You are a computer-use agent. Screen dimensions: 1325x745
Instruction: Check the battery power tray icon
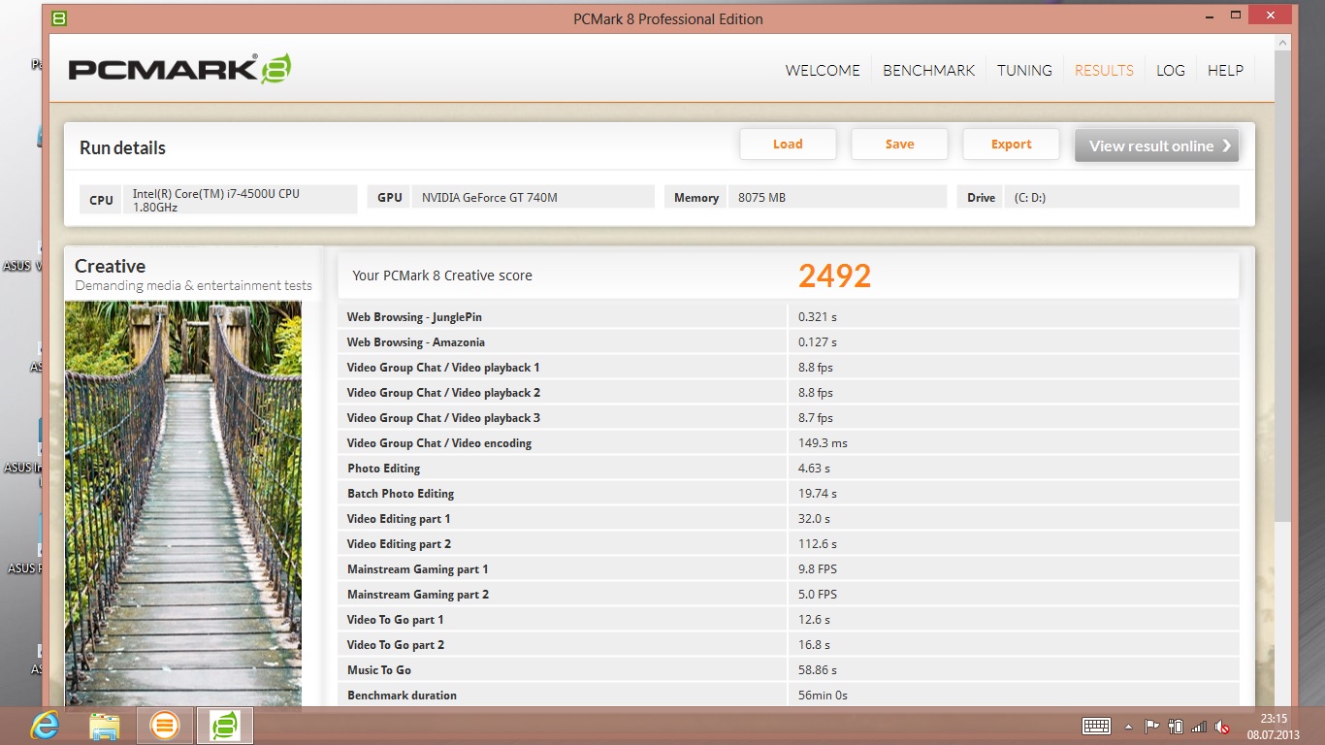click(x=1176, y=726)
